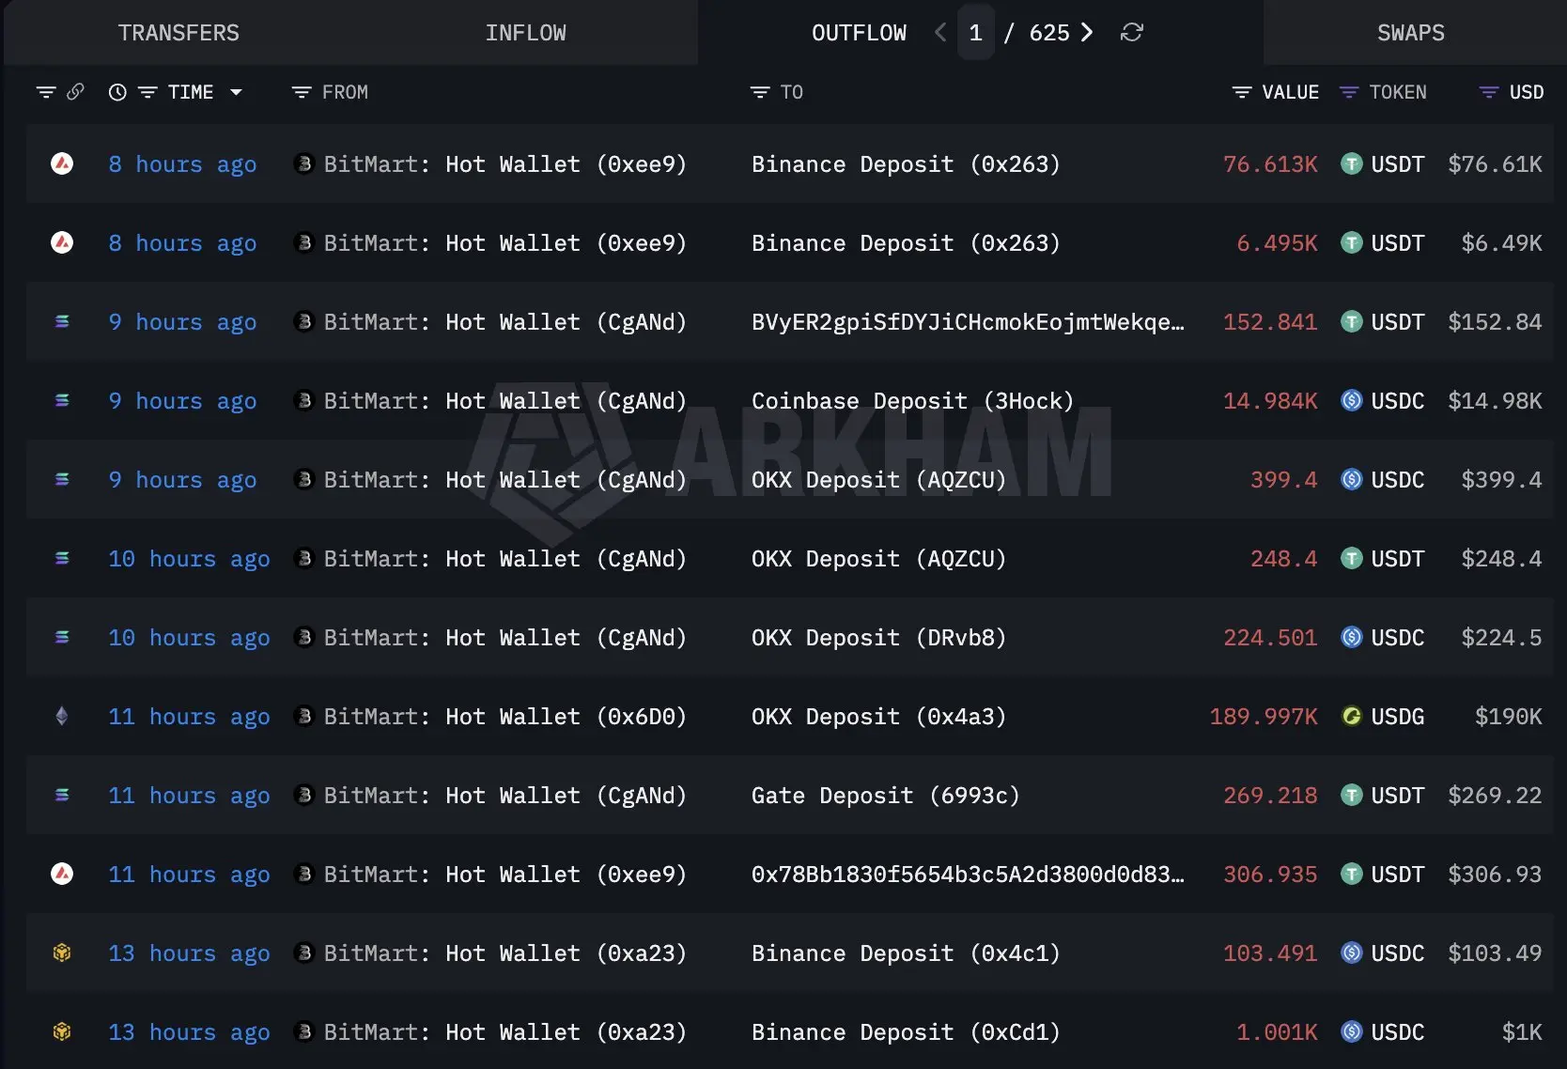Click '13 hours ago' on 1.001K row
The width and height of the screenshot is (1567, 1069).
coord(189,1031)
